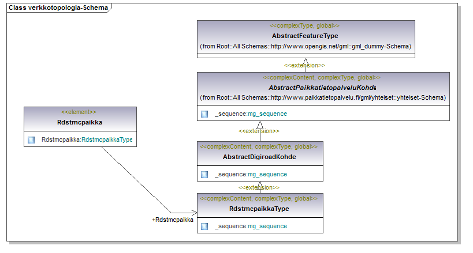Select the AbstractDigiroadKohde class title
The image size is (473, 253).
(259, 157)
